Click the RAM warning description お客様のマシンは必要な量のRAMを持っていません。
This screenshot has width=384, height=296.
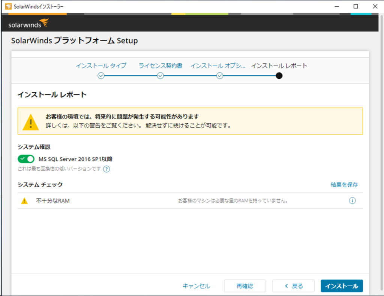tap(233, 201)
